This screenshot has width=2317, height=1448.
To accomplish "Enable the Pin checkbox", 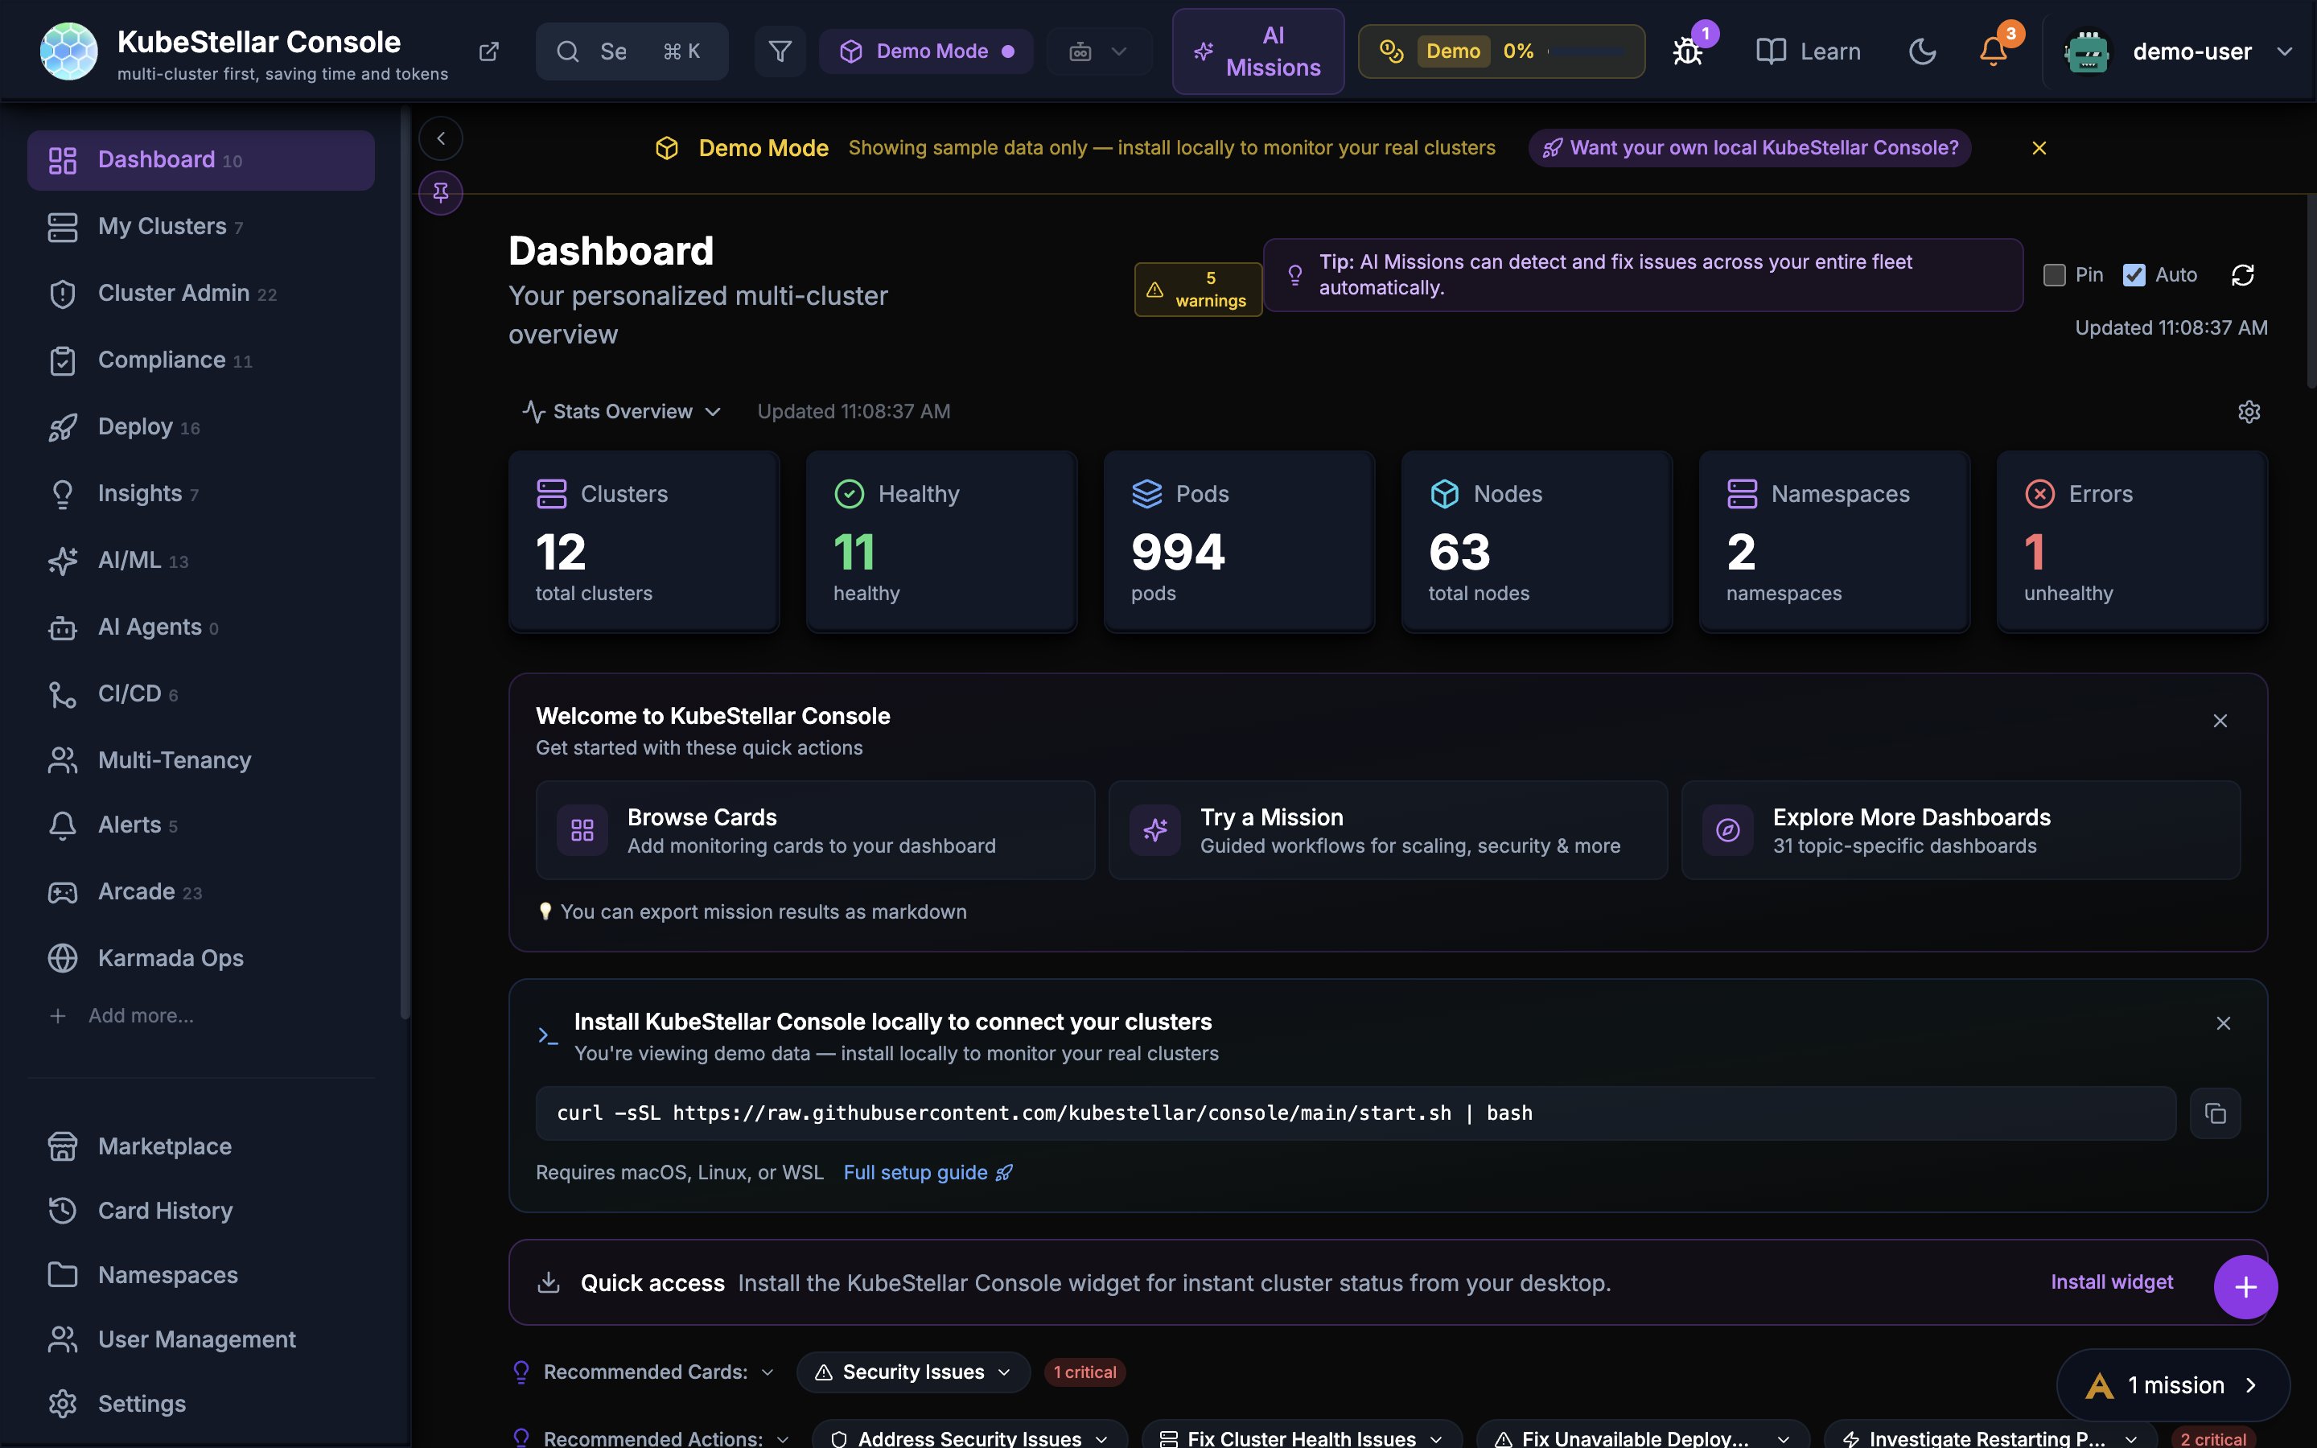I will coord(2054,276).
